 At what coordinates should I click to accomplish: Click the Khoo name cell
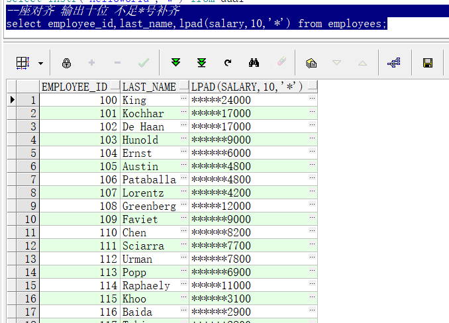coord(154,299)
